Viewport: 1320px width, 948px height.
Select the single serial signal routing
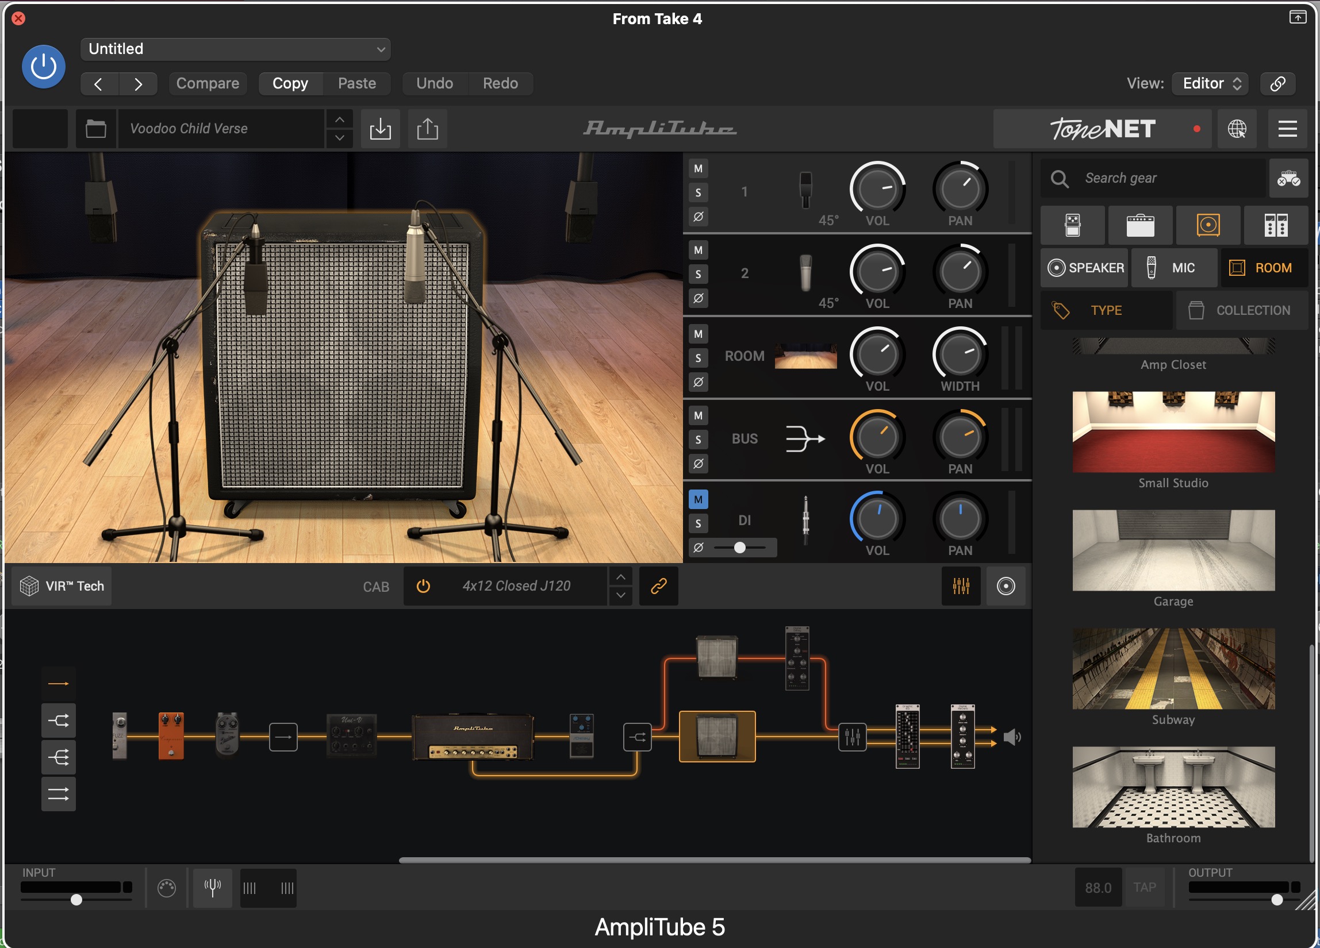coord(58,684)
